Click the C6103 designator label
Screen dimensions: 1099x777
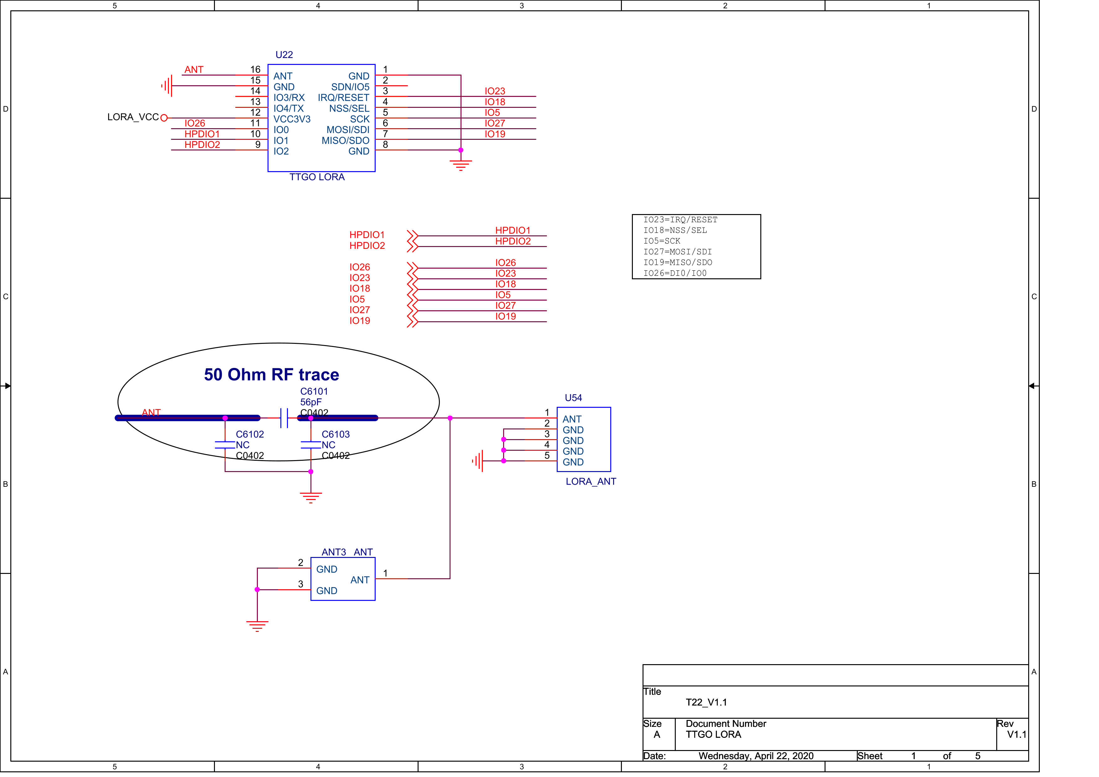click(336, 434)
